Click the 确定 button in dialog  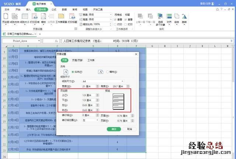click(114, 129)
